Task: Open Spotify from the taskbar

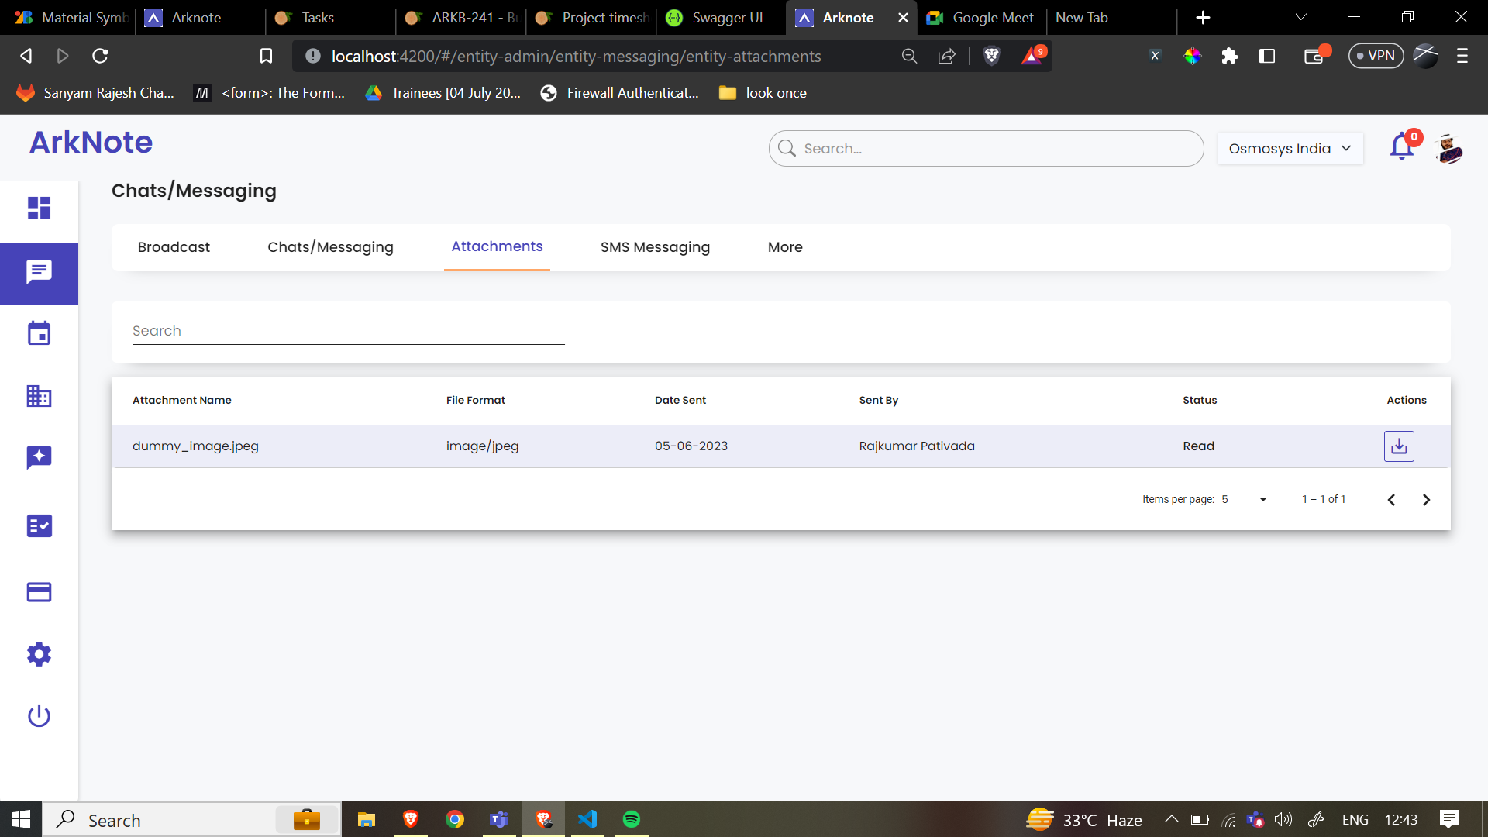Action: click(632, 819)
